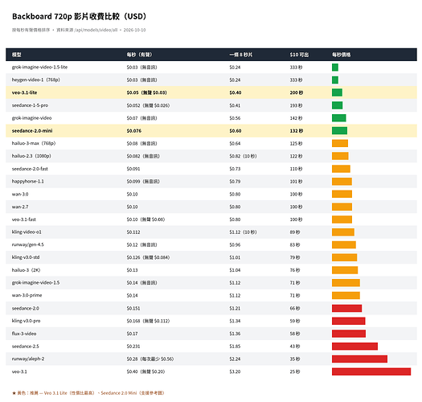This screenshot has width=422, height=402.
Task: Click the 'happyhorse-1.1' model name
Action: click(x=27, y=182)
